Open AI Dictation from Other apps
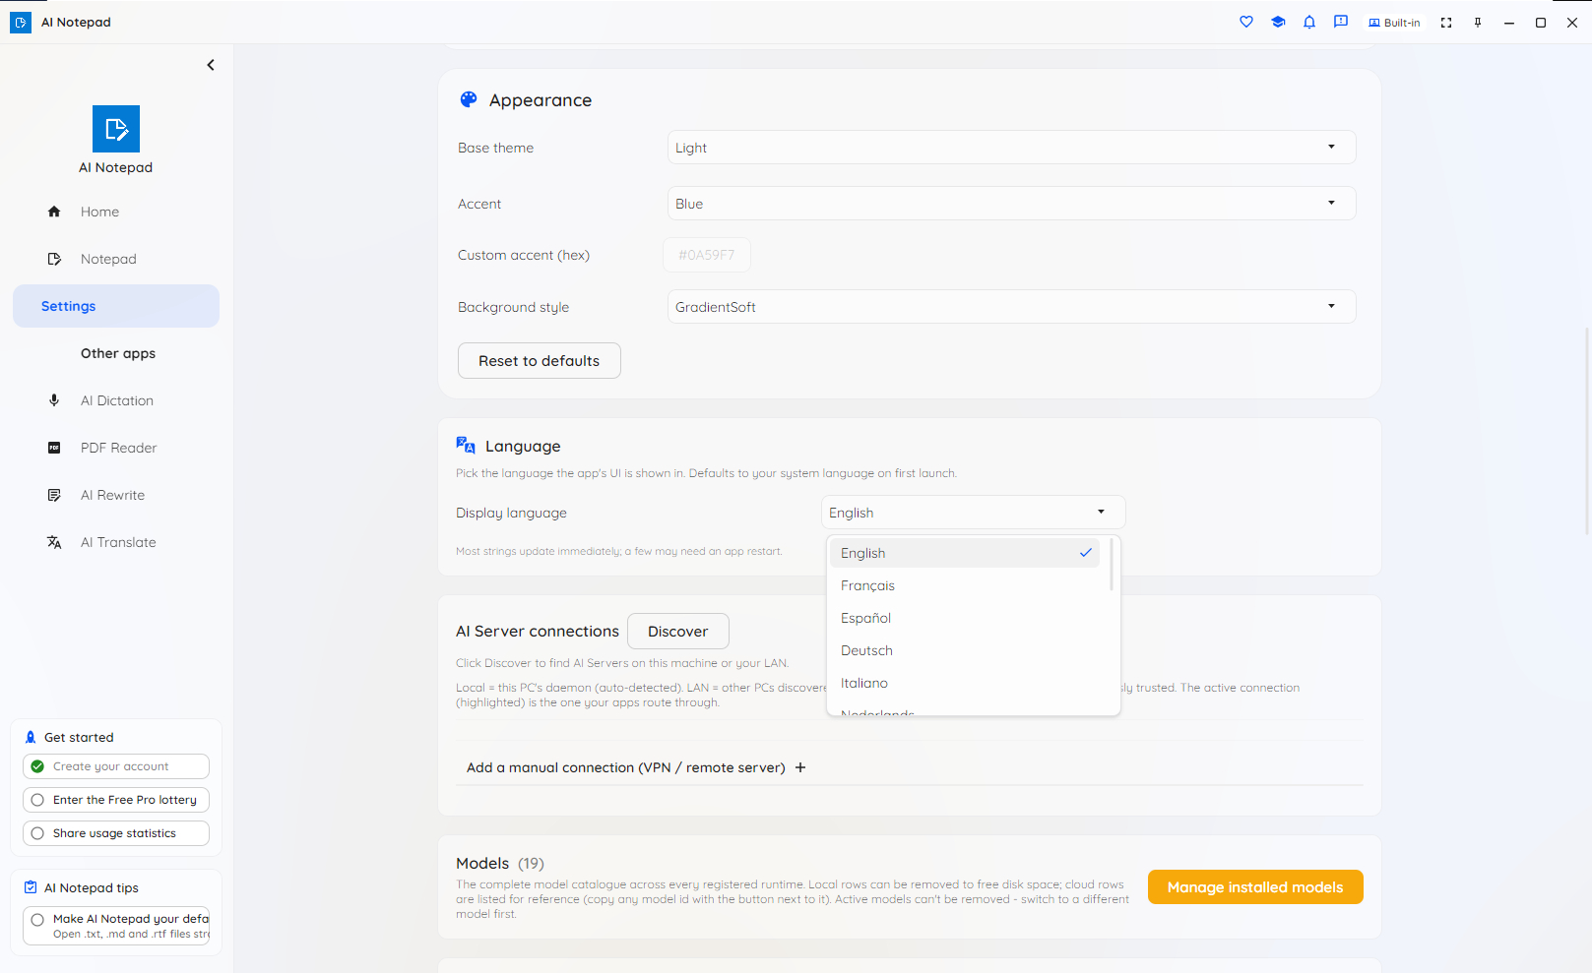The height and width of the screenshot is (973, 1592). [116, 400]
